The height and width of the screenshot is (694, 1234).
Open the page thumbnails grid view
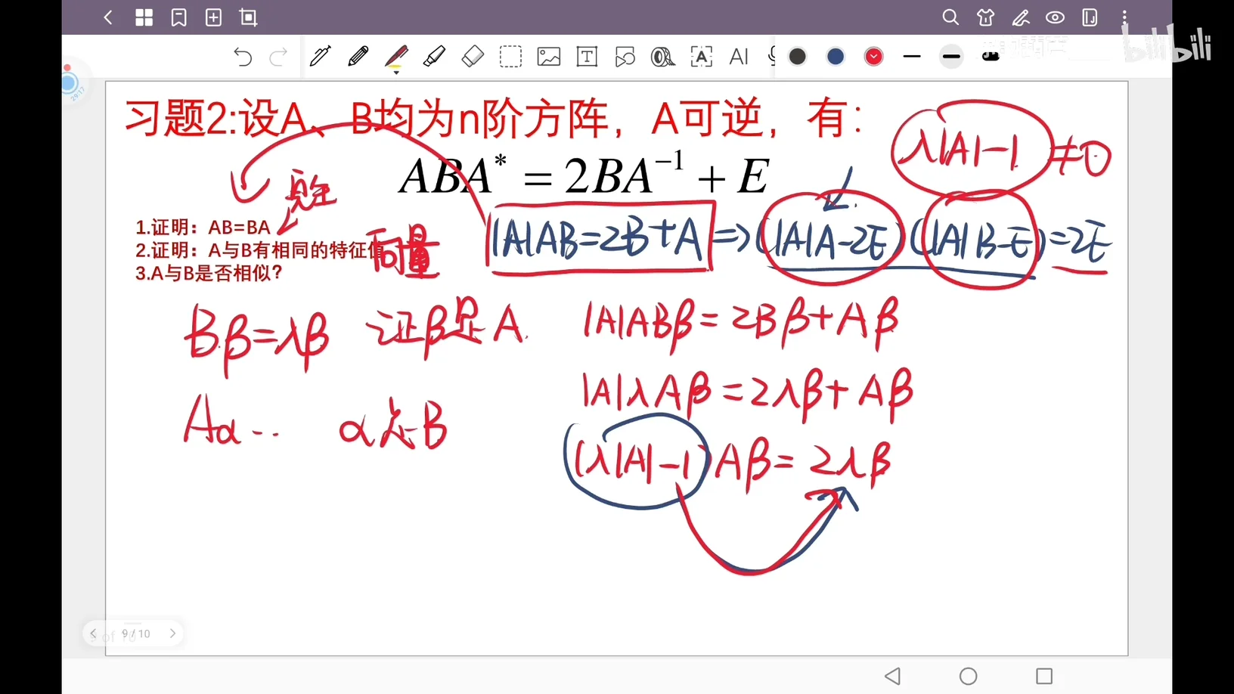(144, 17)
